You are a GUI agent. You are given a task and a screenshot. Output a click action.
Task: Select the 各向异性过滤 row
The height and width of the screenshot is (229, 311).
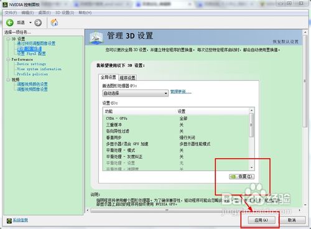176,131
